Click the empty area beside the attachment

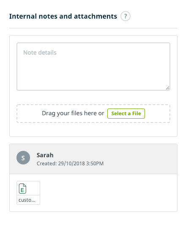(x=108, y=193)
